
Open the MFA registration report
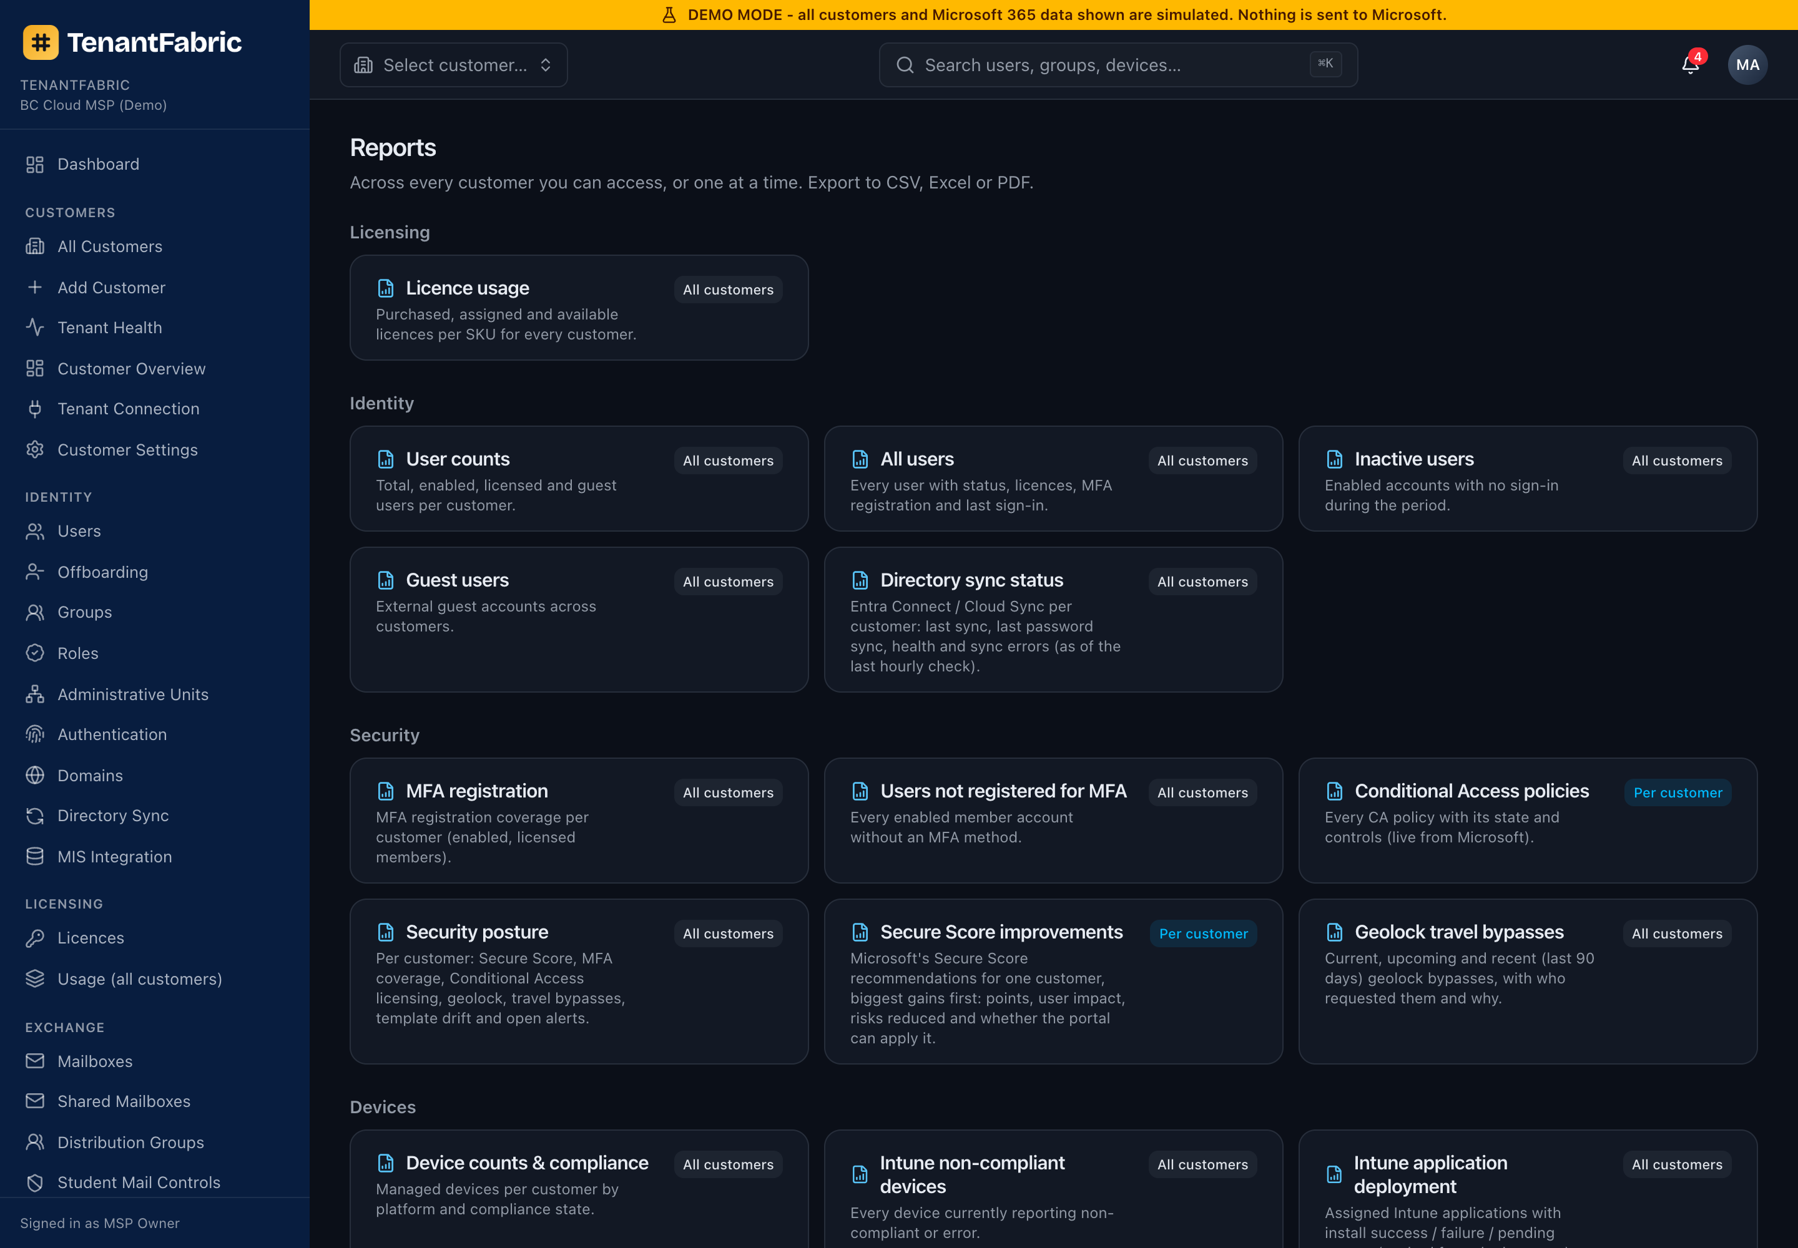point(579,821)
